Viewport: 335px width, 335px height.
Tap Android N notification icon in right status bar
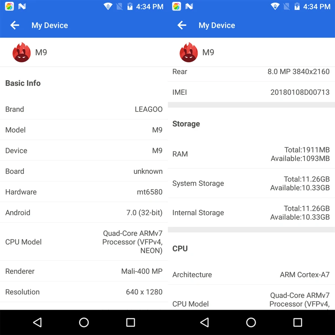point(189,6)
